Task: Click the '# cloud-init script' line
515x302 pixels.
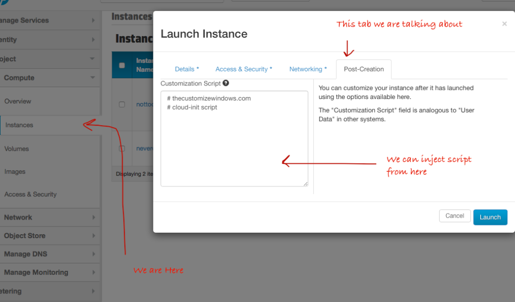Action: tap(192, 108)
